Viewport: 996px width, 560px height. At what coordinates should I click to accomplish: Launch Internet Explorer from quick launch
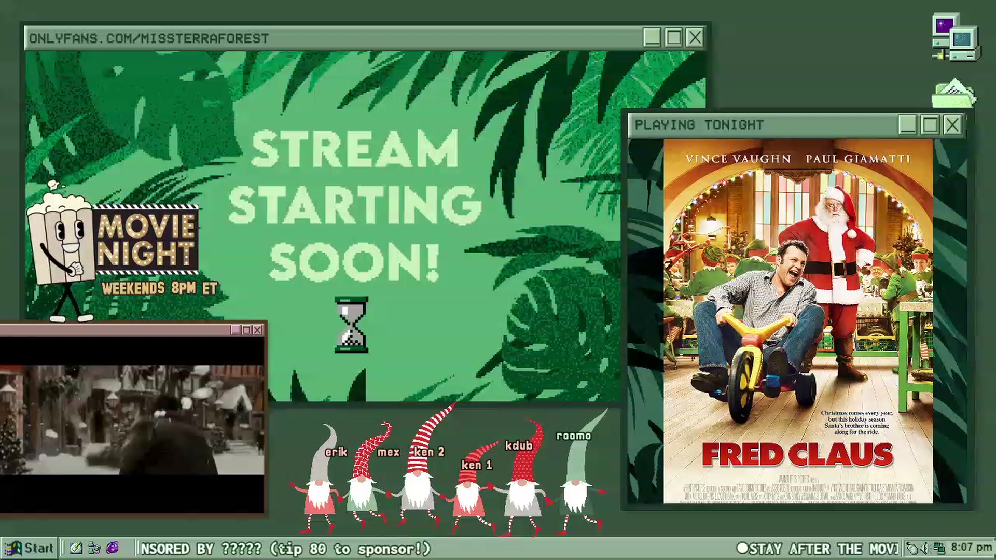113,548
